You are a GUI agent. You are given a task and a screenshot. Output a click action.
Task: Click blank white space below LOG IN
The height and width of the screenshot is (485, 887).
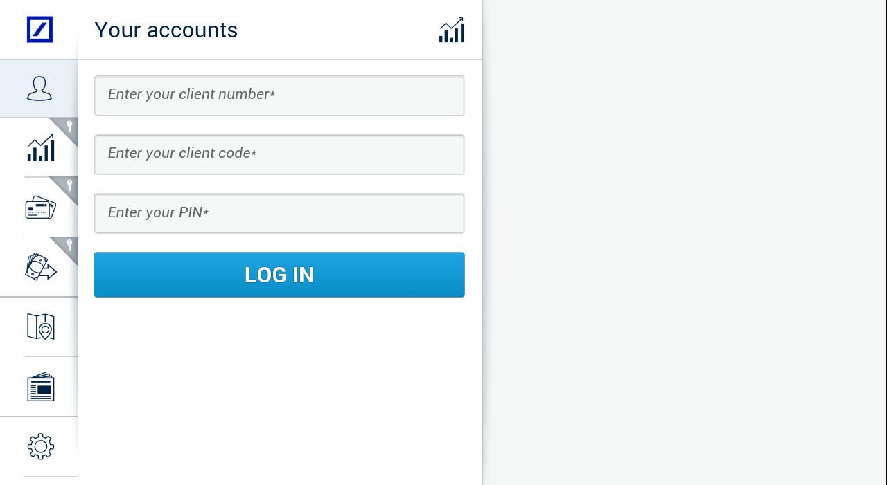click(279, 387)
